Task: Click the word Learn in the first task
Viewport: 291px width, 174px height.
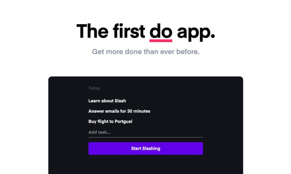Action: pos(94,101)
